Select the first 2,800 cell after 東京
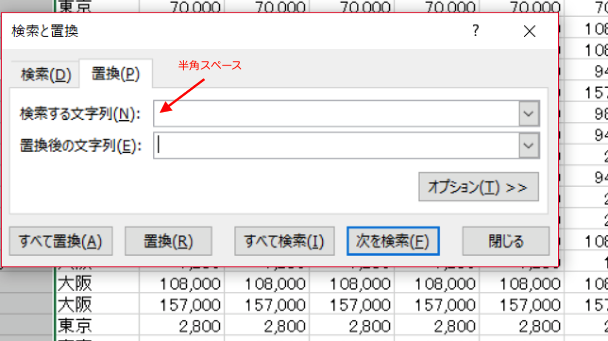Image resolution: width=608 pixels, height=341 pixels. tap(182, 325)
